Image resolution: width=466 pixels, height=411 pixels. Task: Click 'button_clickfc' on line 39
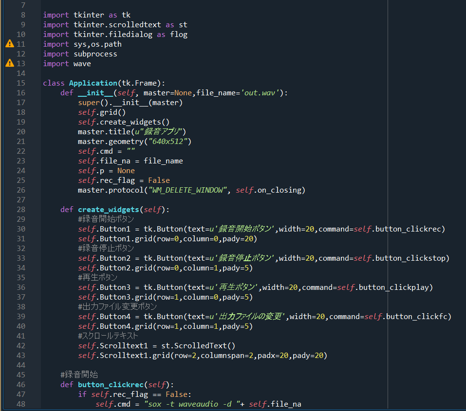pos(417,317)
